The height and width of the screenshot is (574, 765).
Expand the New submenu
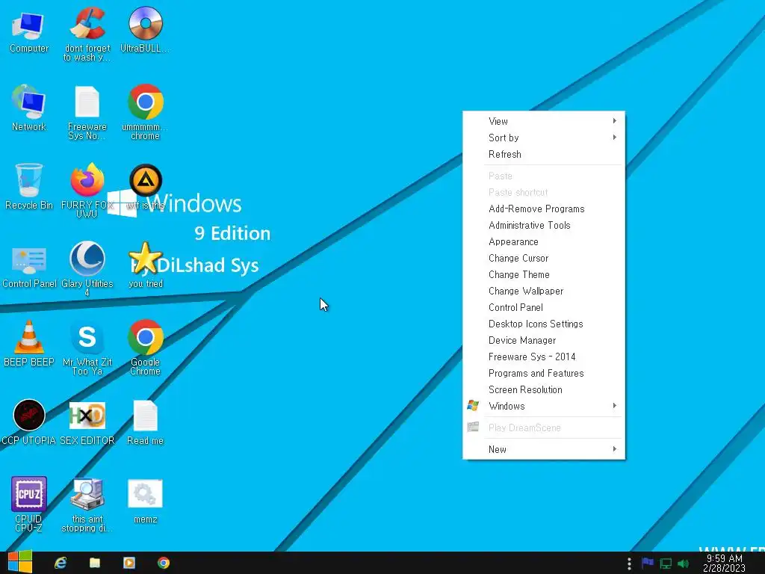click(x=544, y=449)
